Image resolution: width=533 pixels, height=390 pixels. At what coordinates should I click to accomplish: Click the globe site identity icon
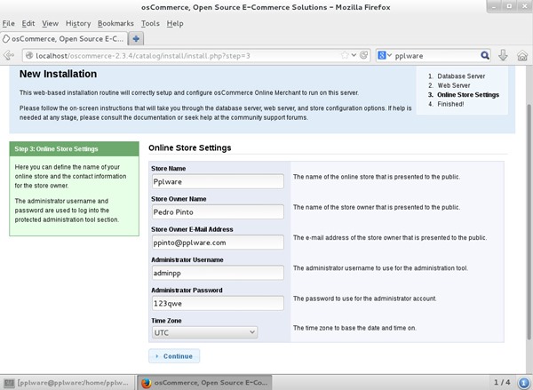click(x=29, y=55)
